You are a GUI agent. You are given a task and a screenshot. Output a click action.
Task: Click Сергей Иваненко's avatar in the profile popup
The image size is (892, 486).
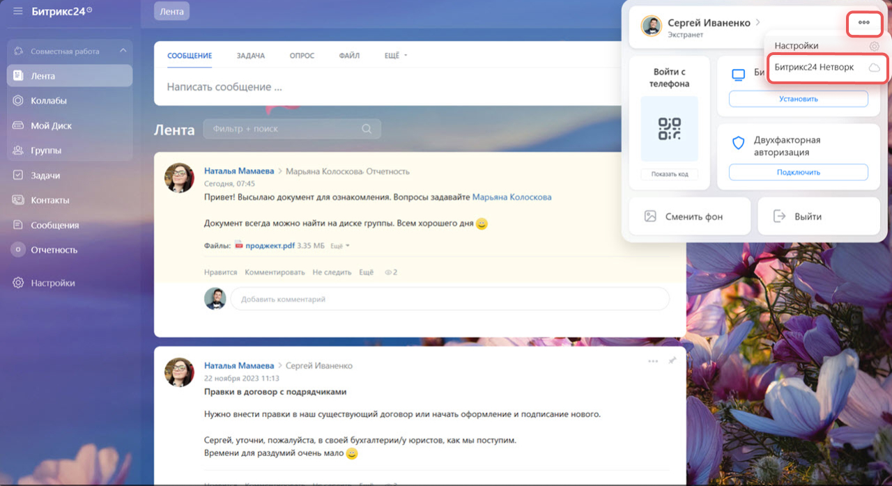coord(652,26)
